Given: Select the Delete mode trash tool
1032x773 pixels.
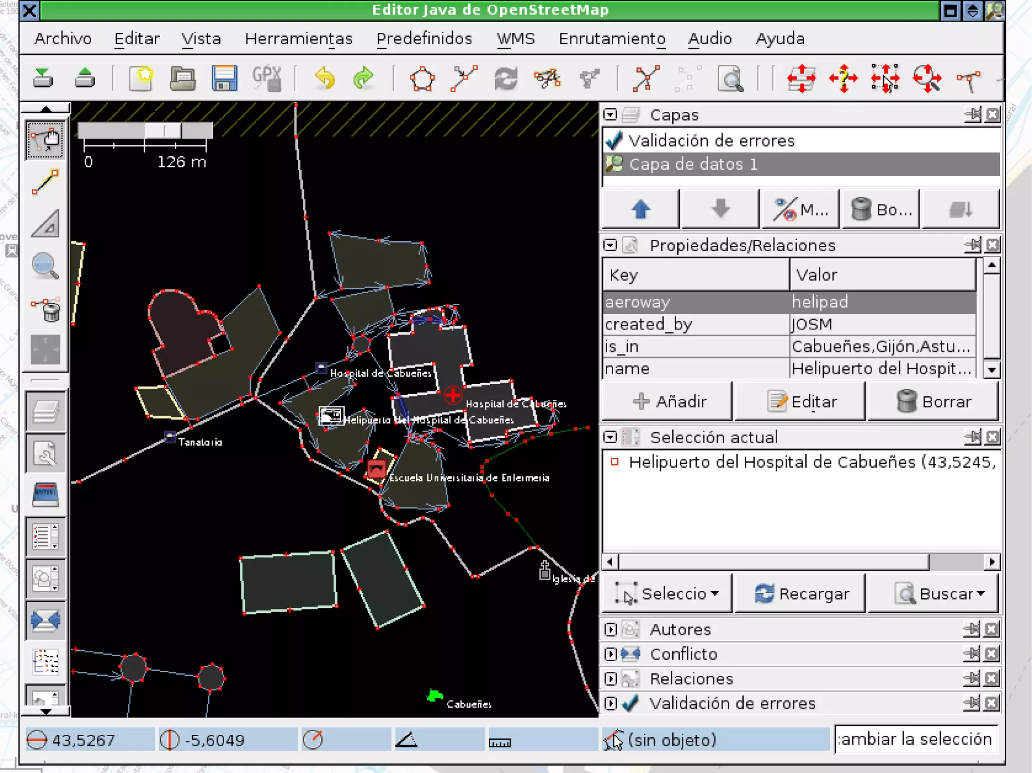Looking at the screenshot, I should [x=45, y=308].
